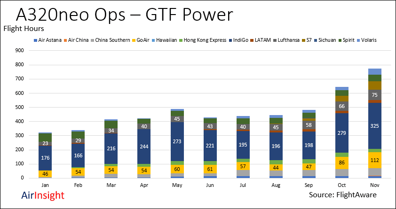
Task: Click the Source: FlightAware text
Action: 343,194
